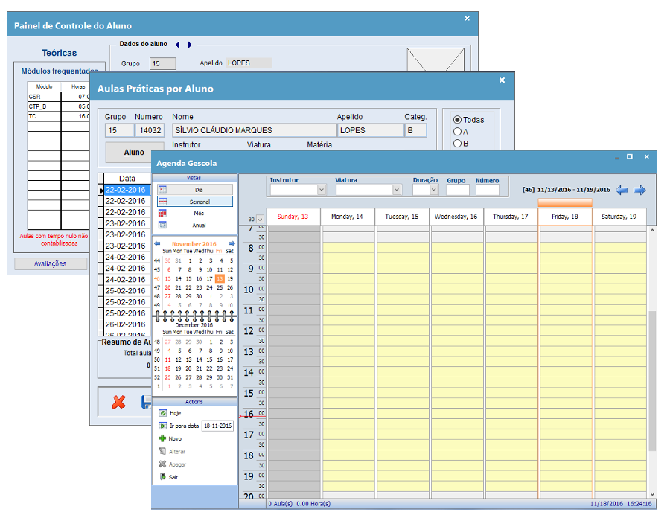Click the Hoje (today) action icon
Image resolution: width=670 pixels, height=518 pixels.
pyautogui.click(x=162, y=413)
